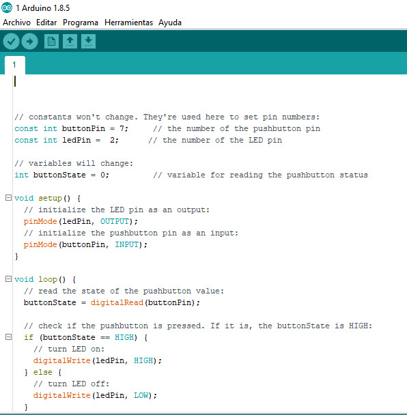Click on 'const int ledPin = 2;' line
Screen dimensions: 407x415
[x=66, y=141]
